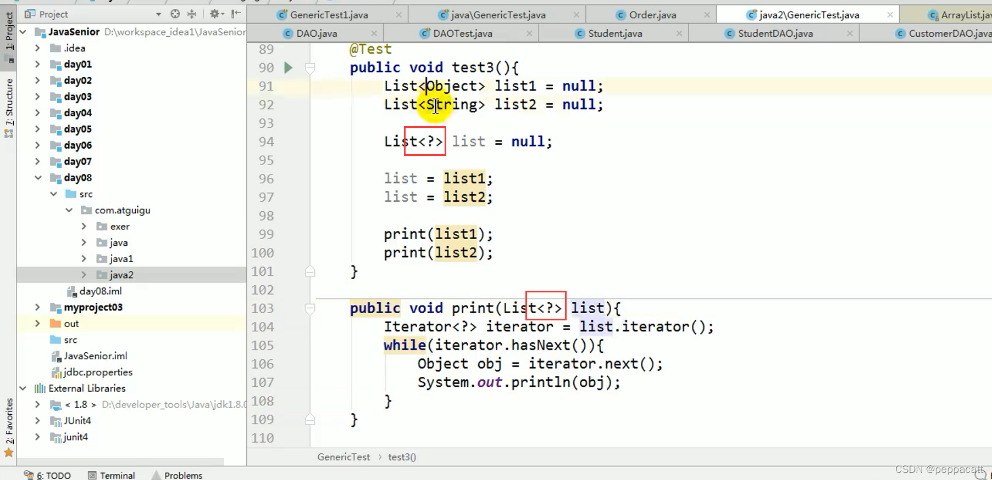Collapse the com.atguigu package

pos(69,210)
